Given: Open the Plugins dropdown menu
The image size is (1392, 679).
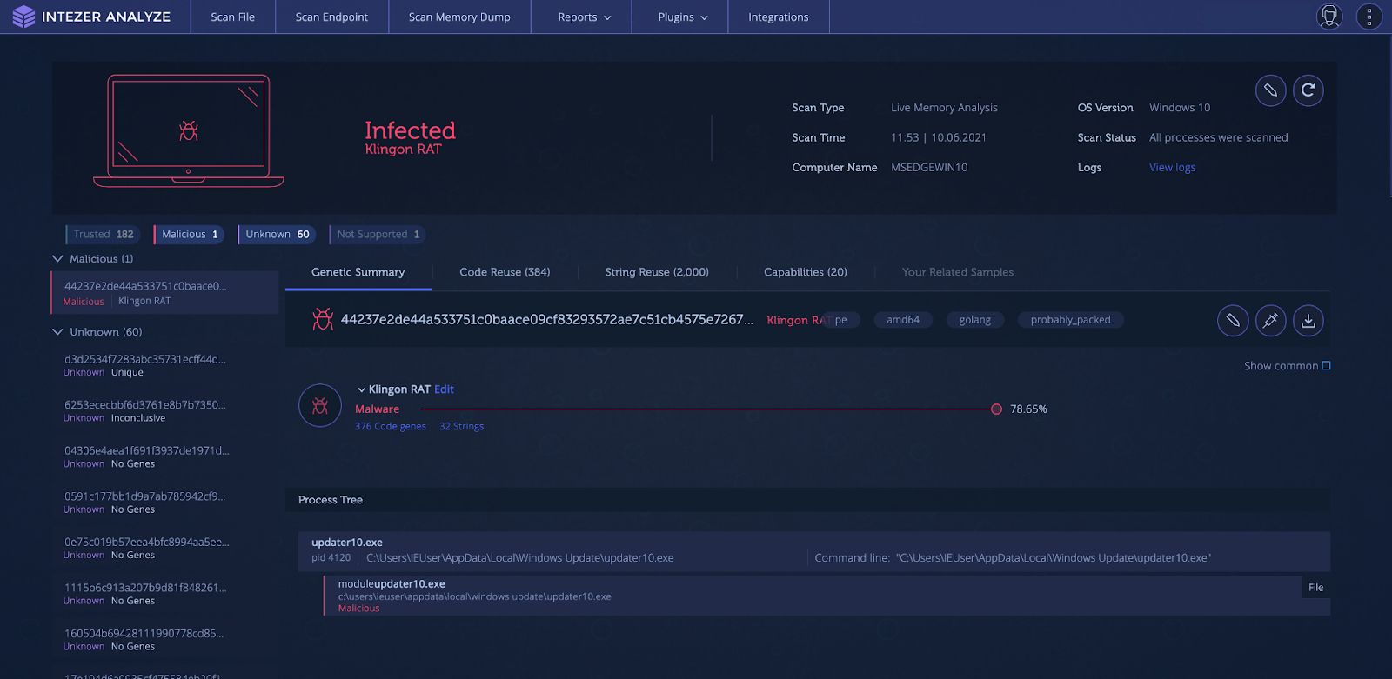Looking at the screenshot, I should click(682, 17).
